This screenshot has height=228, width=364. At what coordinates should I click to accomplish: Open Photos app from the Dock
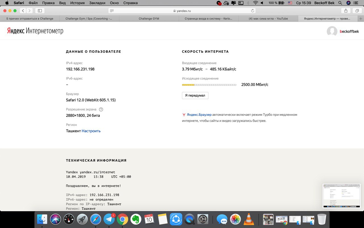[x=235, y=219]
